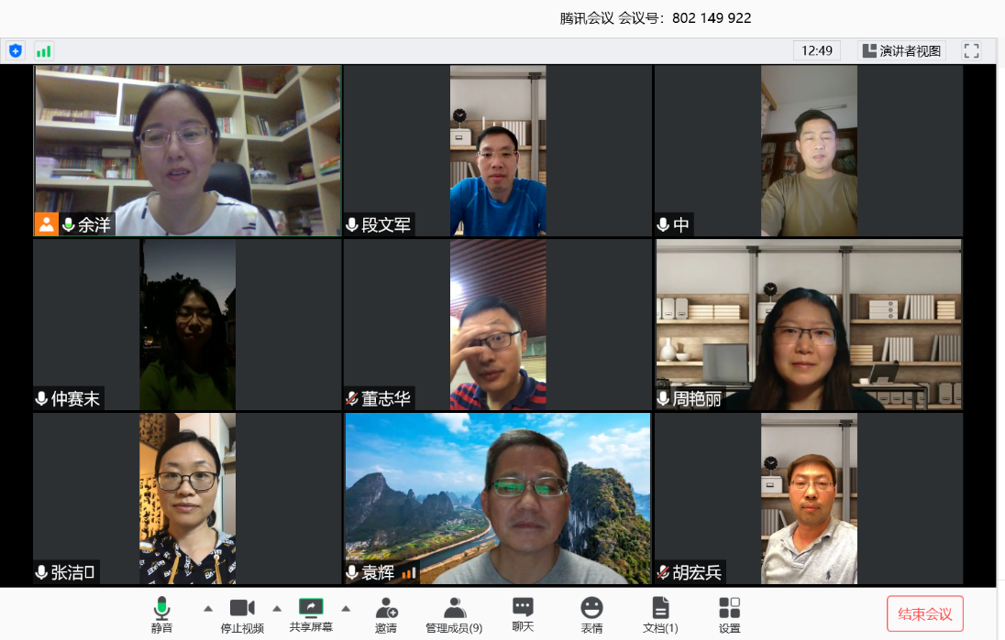The width and height of the screenshot is (1005, 640).
Task: Select 袁辉's video tile
Action: [x=497, y=499]
